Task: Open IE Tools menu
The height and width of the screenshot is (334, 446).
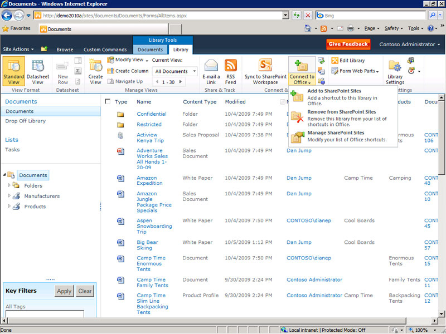Action: 415,28
